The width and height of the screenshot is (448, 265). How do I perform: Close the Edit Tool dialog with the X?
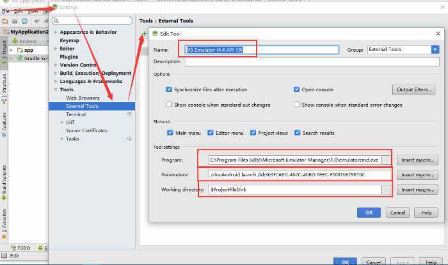438,34
